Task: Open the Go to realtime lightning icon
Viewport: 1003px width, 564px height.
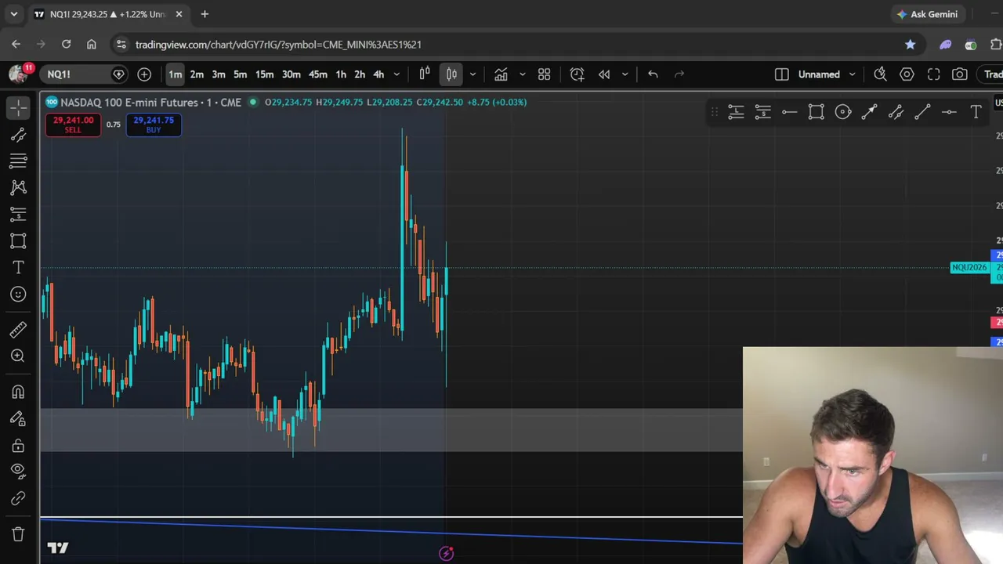Action: click(446, 554)
